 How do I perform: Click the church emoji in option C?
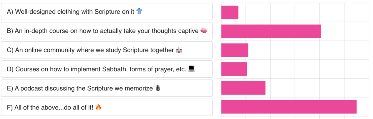pos(179,50)
